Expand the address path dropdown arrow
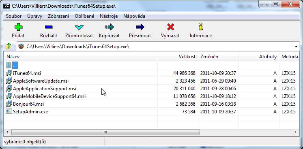303x149 pixels. click(296, 47)
